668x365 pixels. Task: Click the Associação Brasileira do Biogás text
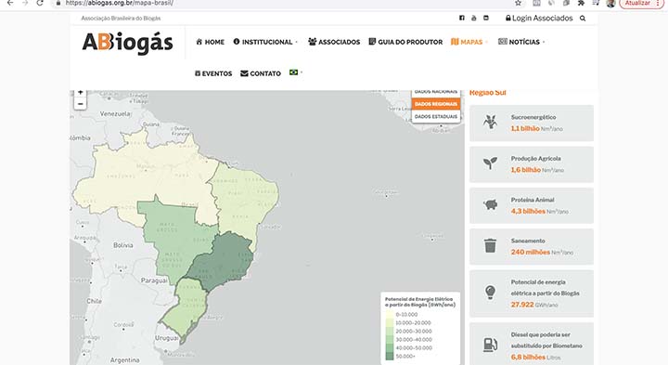pyautogui.click(x=121, y=19)
